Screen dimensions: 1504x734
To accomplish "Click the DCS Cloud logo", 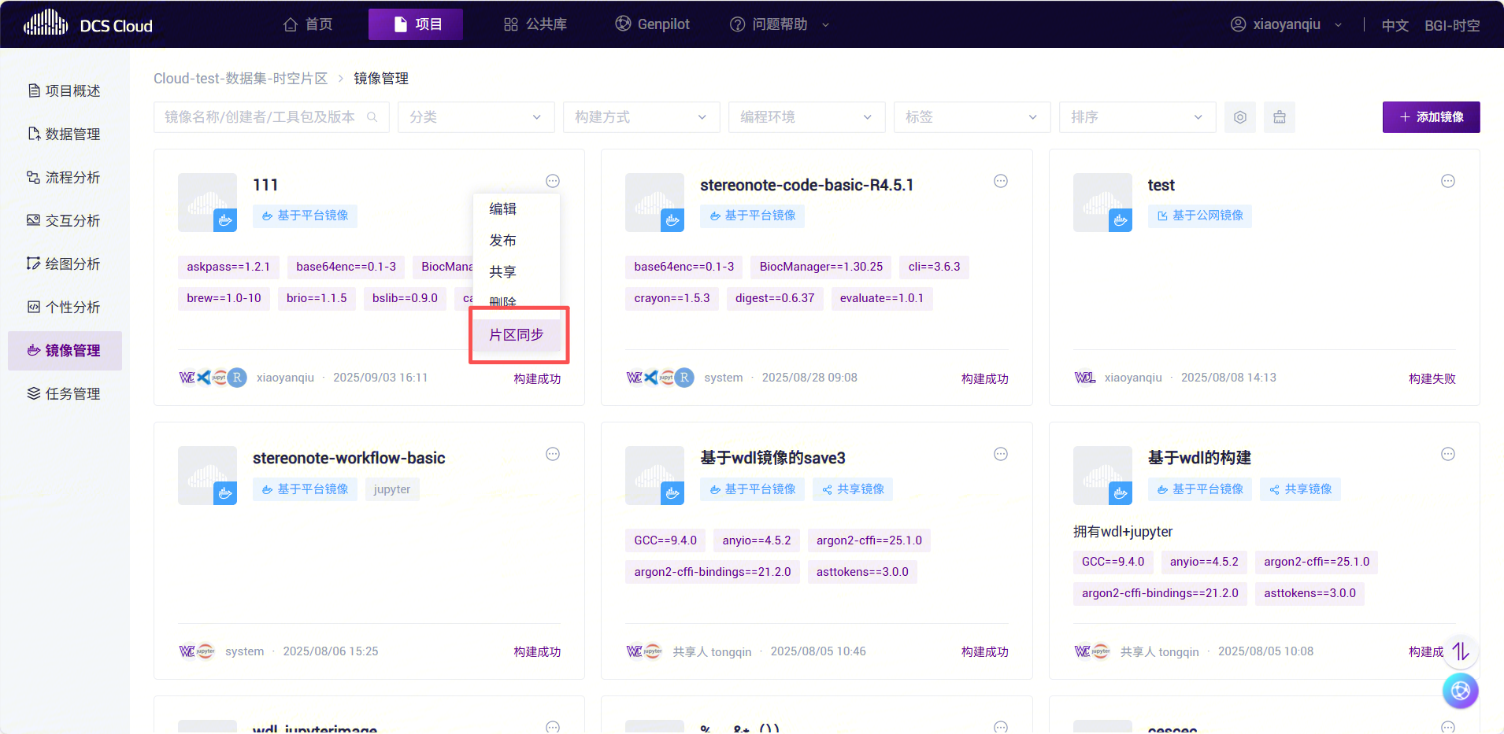I will [88, 24].
